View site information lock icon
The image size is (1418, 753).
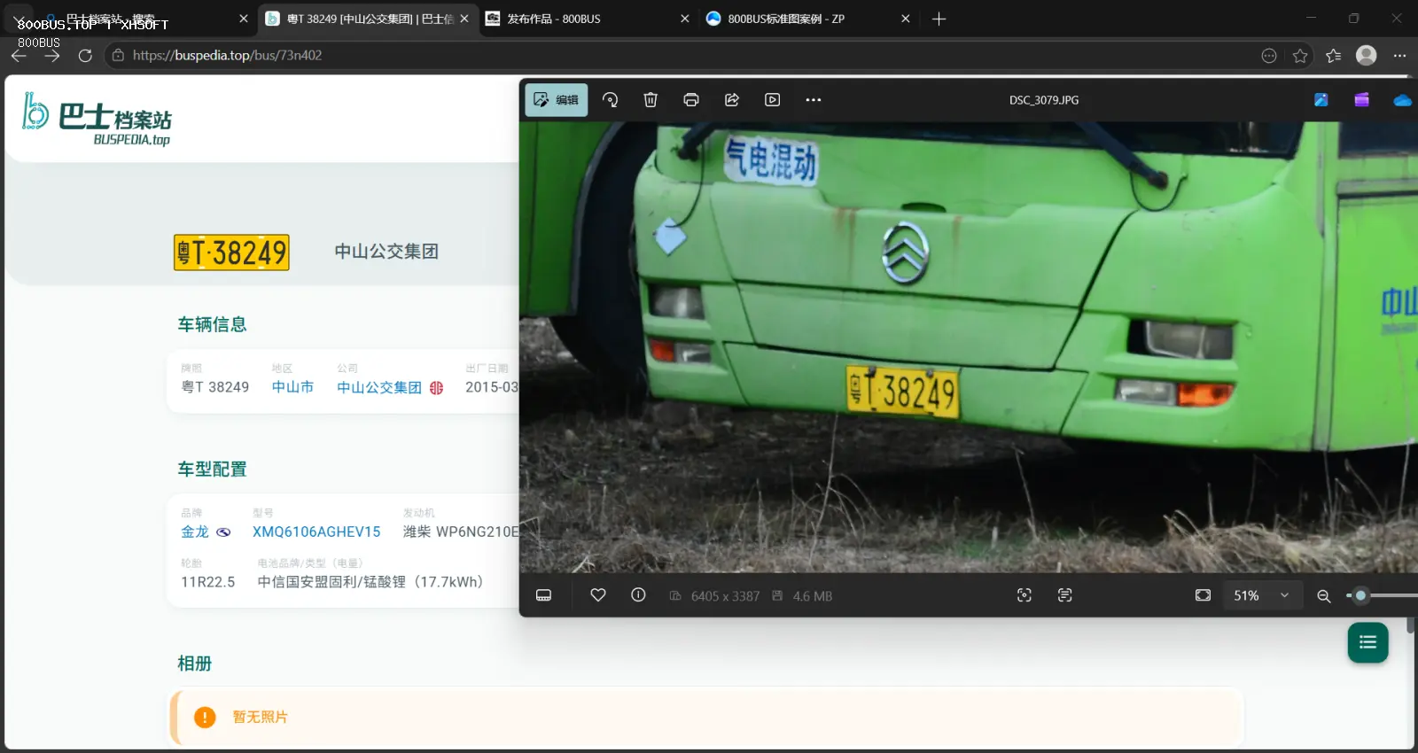click(118, 55)
